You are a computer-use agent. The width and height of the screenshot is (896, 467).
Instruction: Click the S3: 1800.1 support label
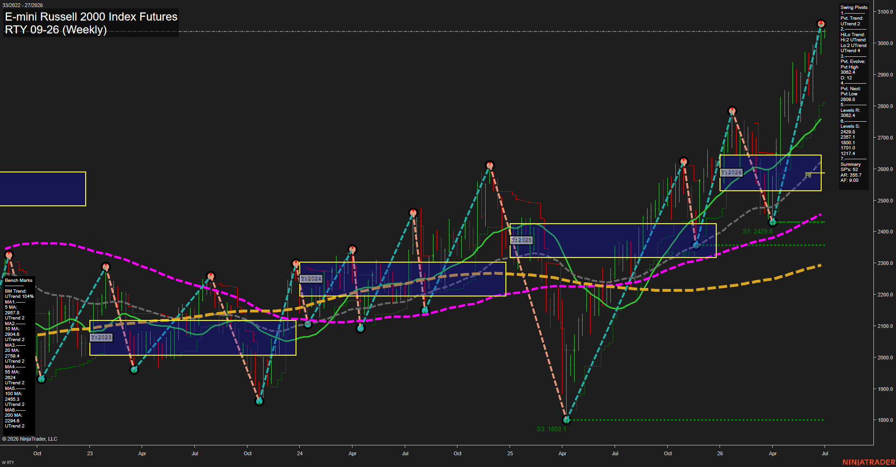pos(552,429)
